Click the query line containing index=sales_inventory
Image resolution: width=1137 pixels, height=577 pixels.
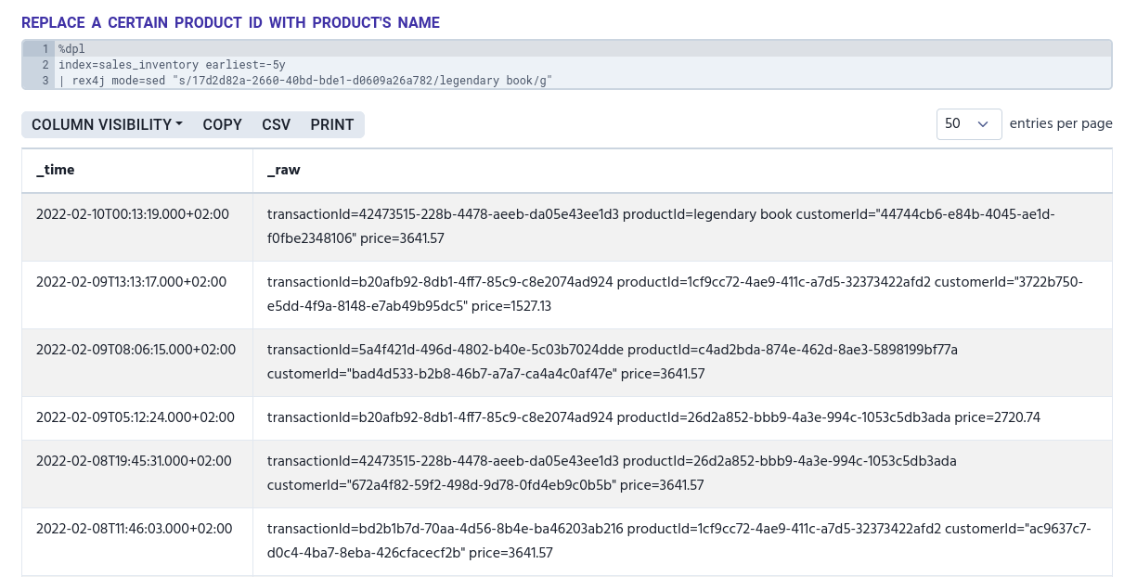[x=172, y=65]
